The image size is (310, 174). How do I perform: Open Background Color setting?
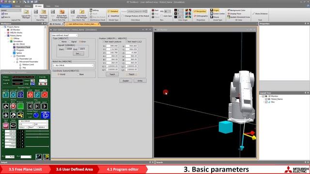[236, 10]
